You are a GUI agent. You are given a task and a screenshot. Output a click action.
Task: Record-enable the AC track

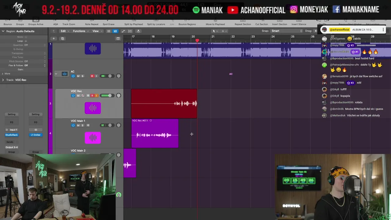(92, 76)
